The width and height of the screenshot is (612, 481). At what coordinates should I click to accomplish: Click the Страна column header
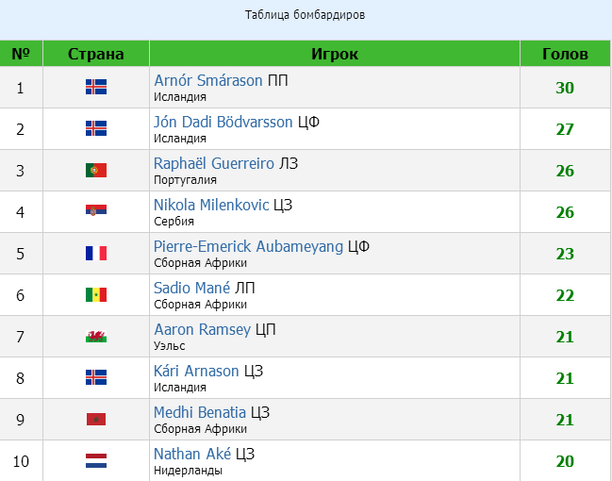tap(96, 54)
